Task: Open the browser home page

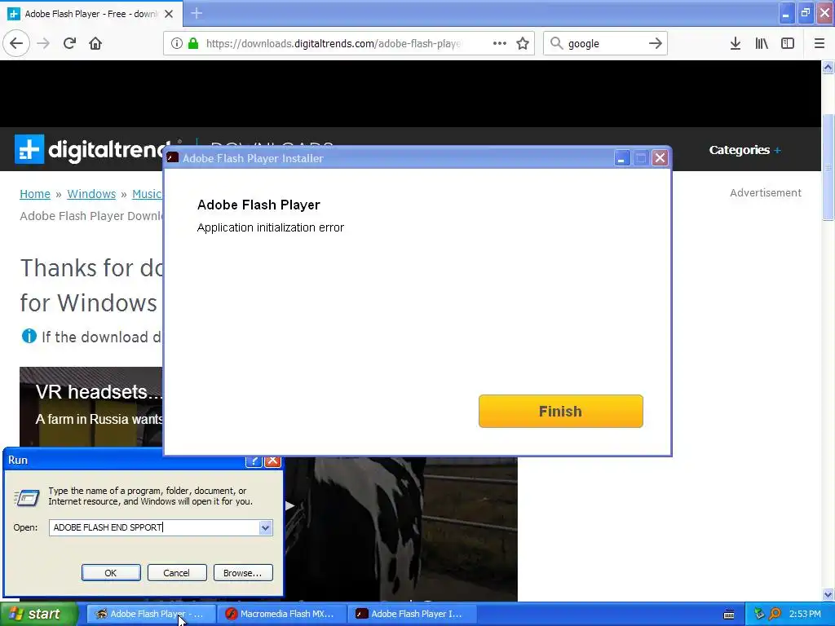Action: [x=95, y=43]
